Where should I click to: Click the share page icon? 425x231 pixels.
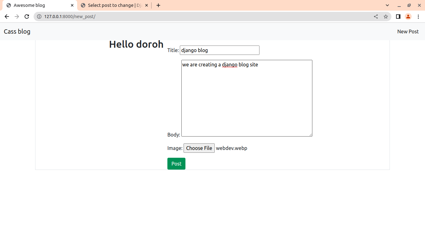click(376, 17)
